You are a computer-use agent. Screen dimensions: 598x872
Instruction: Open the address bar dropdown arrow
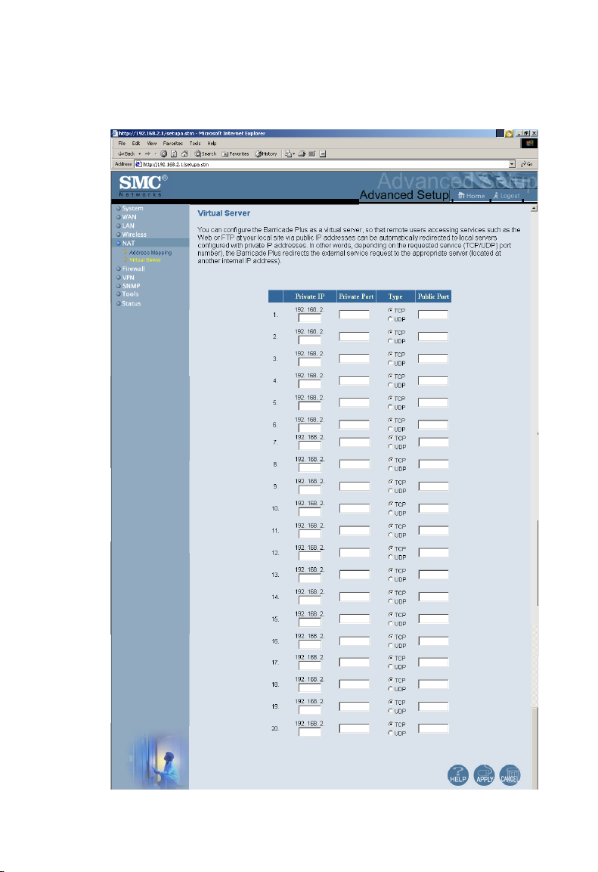[512, 164]
